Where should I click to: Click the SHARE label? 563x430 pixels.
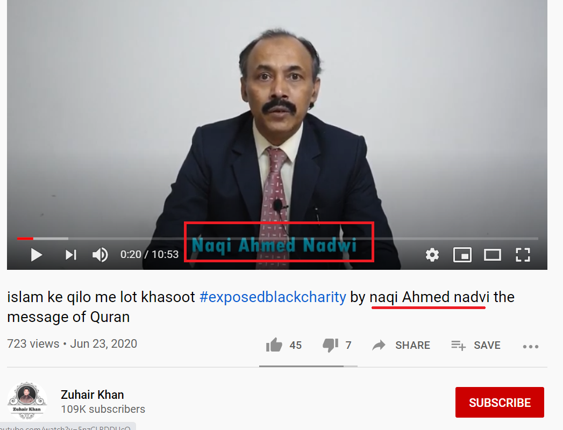(x=412, y=345)
